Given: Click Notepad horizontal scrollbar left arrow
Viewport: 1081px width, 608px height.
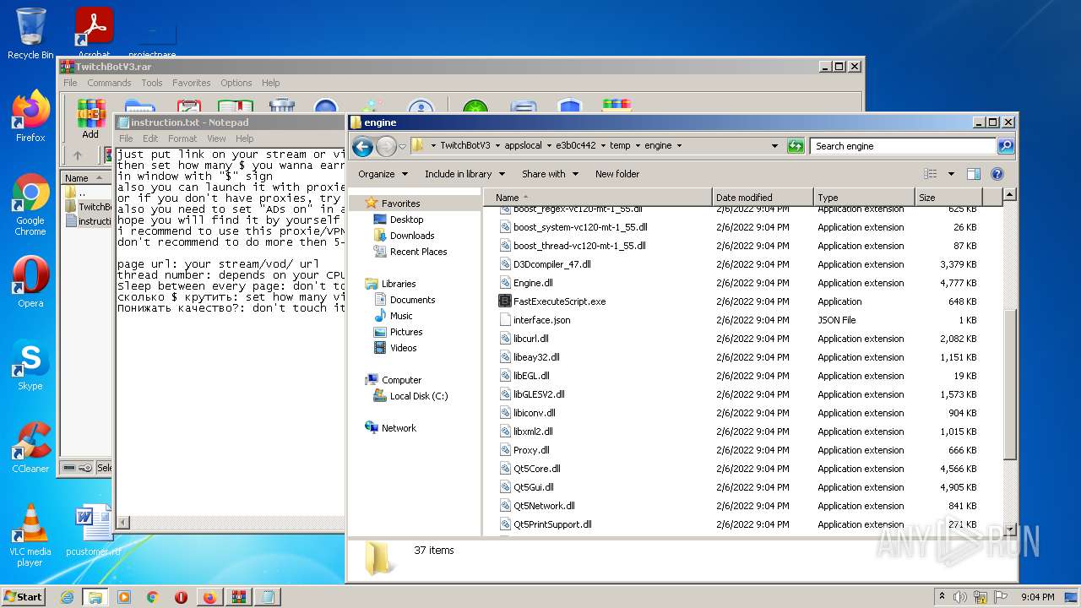Looking at the screenshot, I should coord(122,524).
